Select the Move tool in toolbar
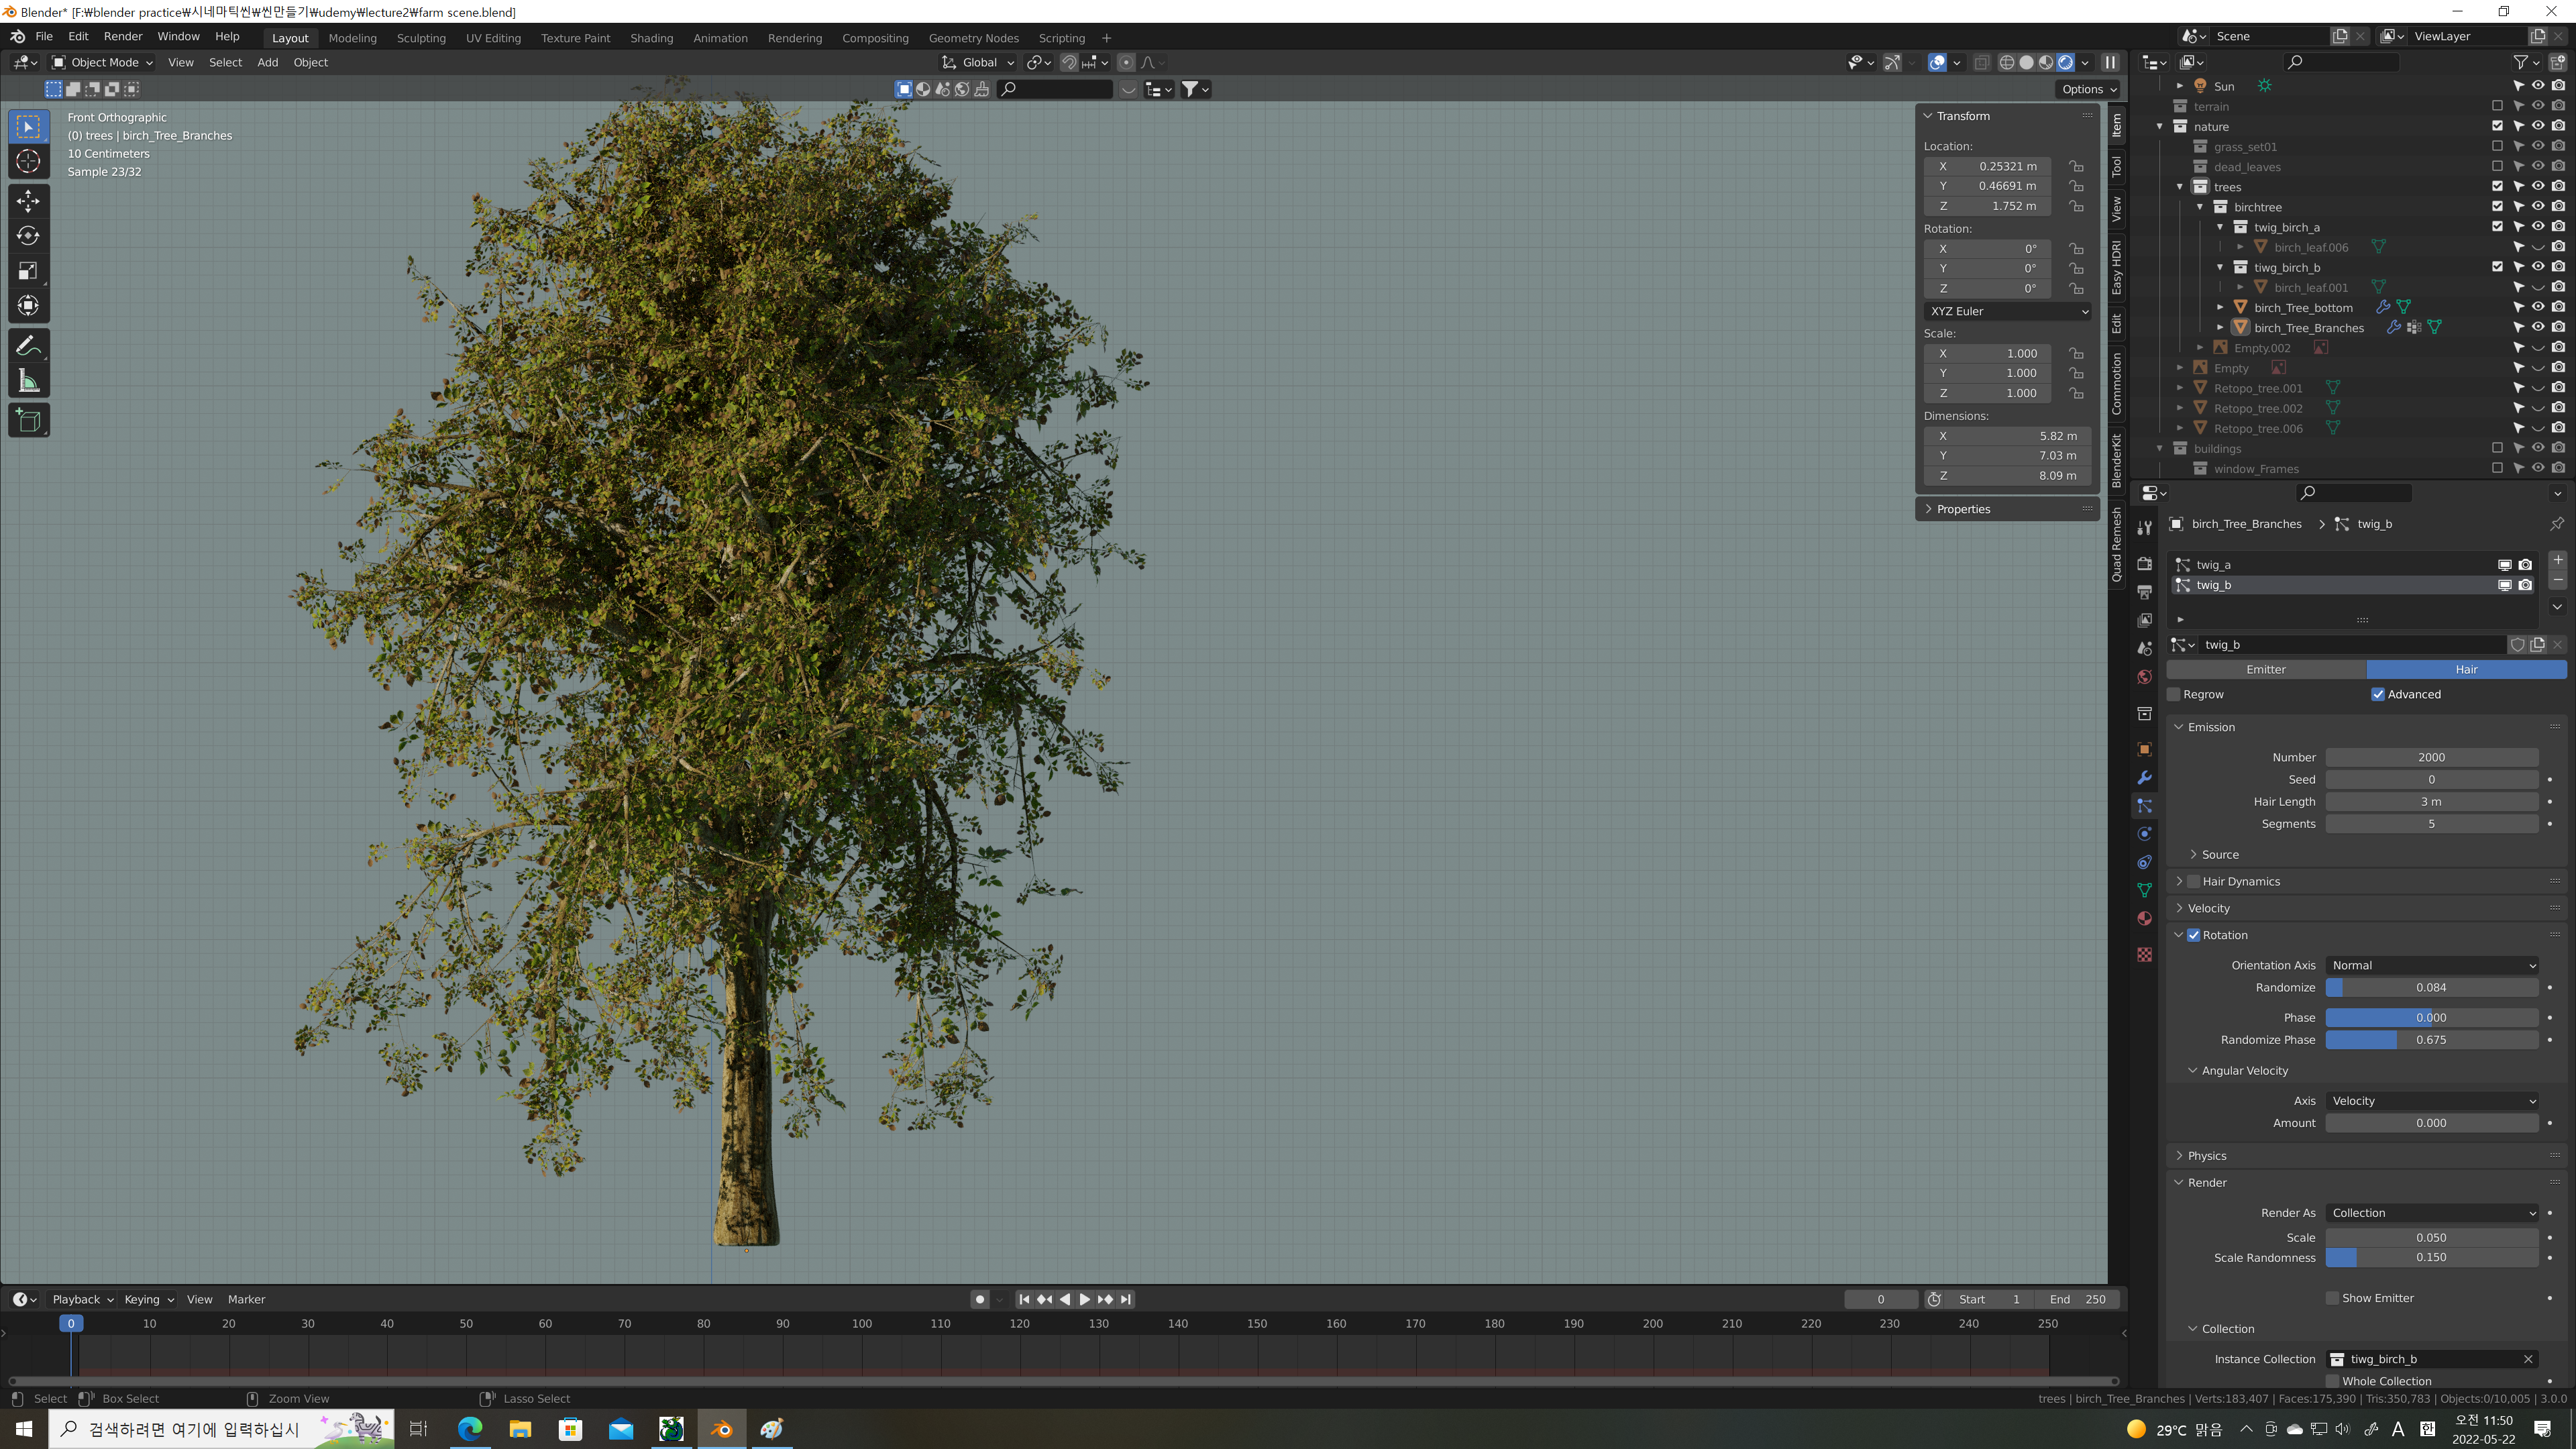Viewport: 2576px width, 1449px height. (28, 201)
